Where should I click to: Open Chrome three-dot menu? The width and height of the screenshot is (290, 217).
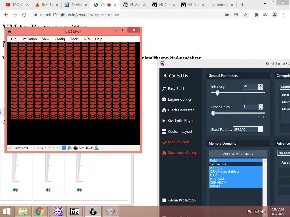[284, 15]
